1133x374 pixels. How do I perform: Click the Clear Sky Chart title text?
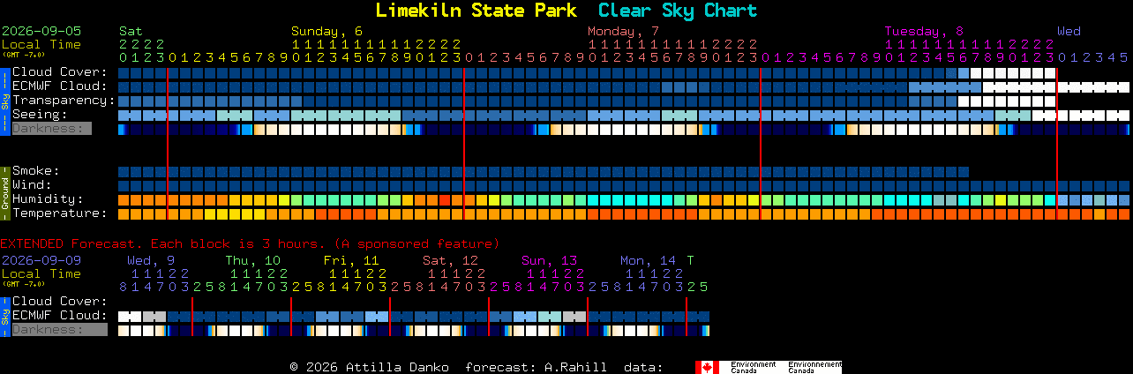678,11
